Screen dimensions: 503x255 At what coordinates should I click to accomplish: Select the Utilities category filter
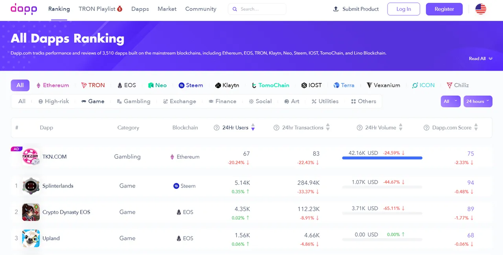click(x=325, y=101)
